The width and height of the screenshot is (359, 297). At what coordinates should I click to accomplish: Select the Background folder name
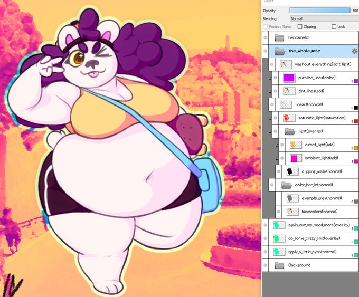click(299, 265)
